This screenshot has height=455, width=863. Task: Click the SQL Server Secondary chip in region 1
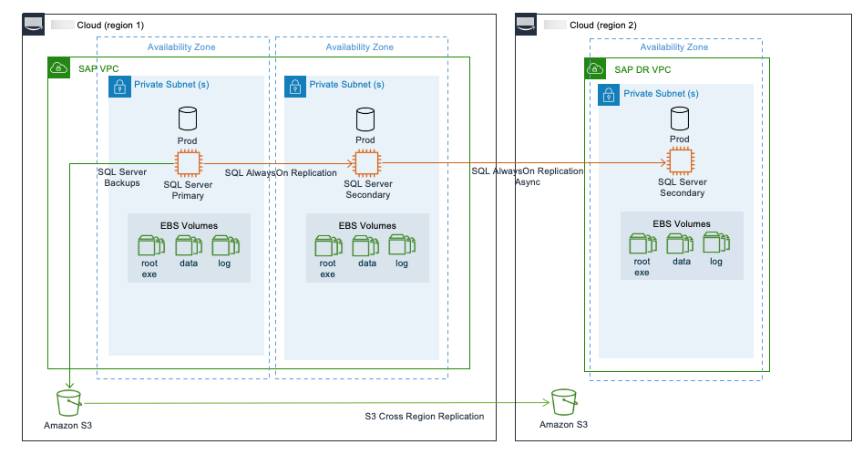(x=366, y=163)
